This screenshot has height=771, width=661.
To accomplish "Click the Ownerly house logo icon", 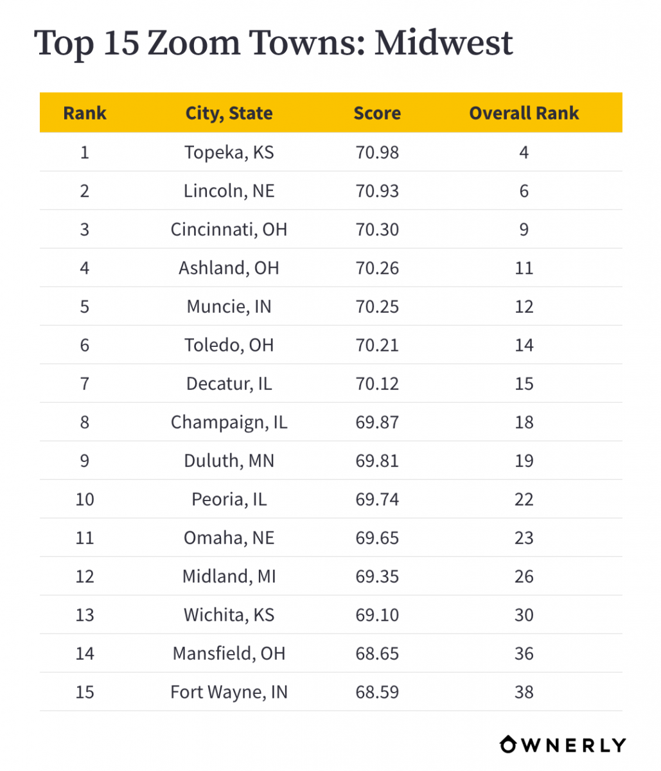I will click(x=509, y=744).
